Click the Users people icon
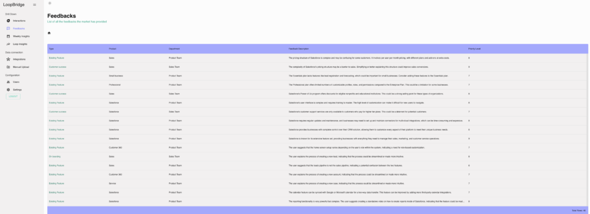 8,82
